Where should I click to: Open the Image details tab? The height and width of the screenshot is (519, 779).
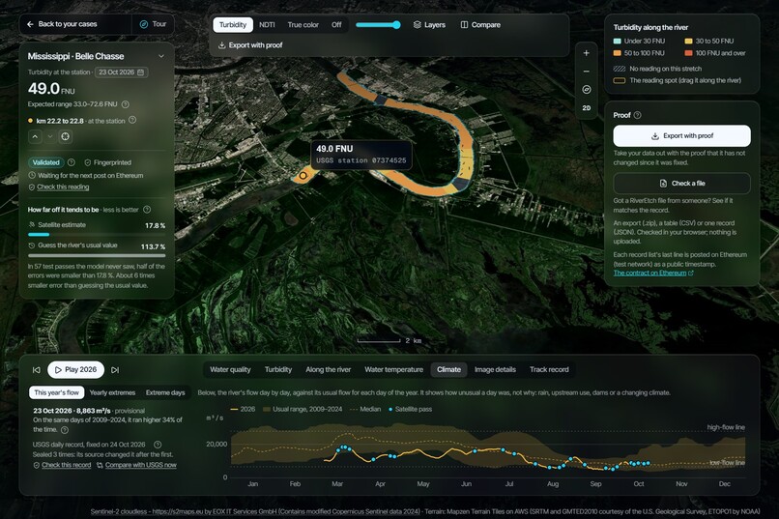(x=495, y=369)
